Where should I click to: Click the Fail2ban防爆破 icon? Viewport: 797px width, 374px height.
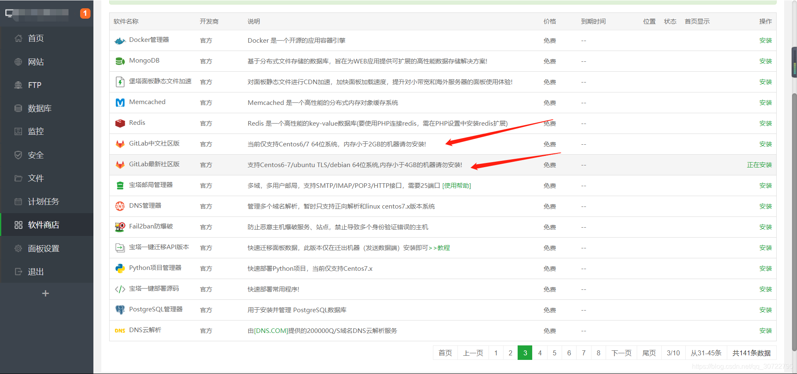[120, 227]
